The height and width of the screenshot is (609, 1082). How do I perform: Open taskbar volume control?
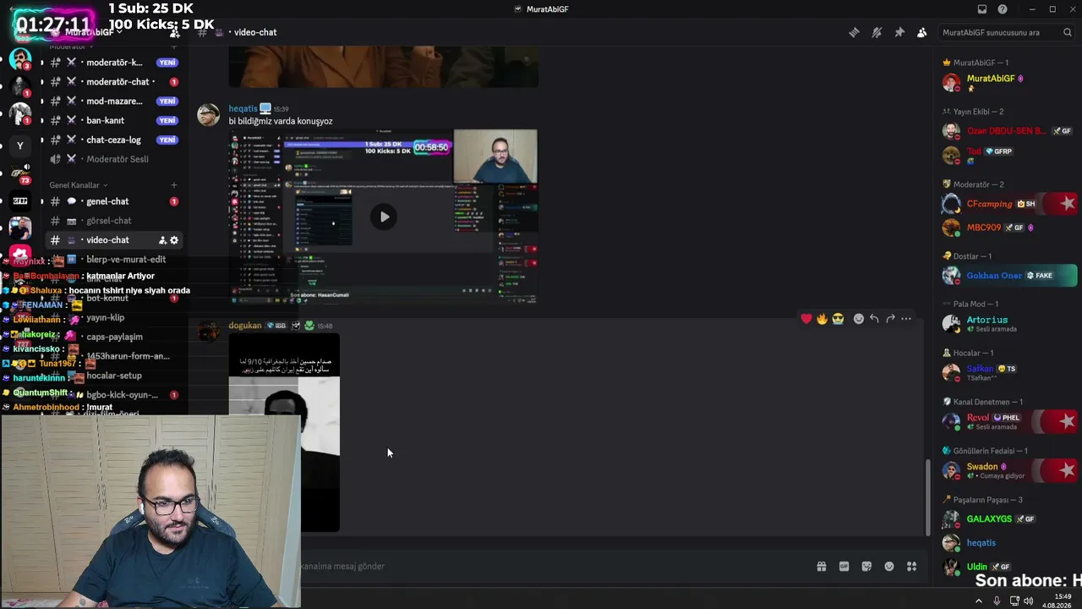click(1029, 601)
